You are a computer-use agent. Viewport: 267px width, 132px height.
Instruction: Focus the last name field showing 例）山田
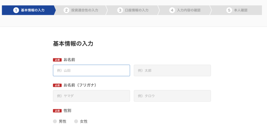coord(91,70)
